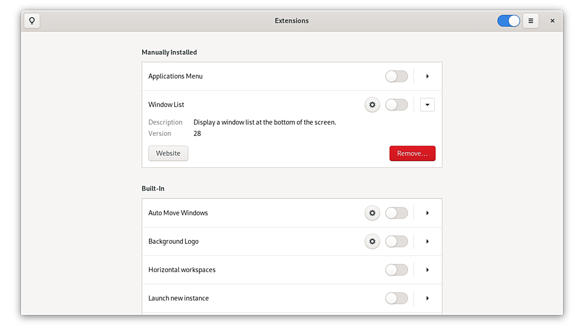
Task: Disable all extensions with the header switch
Action: 509,21
